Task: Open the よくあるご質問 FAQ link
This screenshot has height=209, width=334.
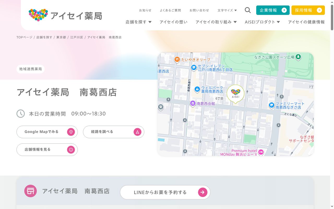Action: (170, 10)
